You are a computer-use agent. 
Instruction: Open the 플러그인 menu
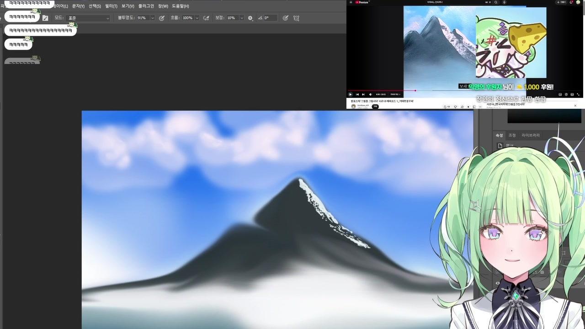pyautogui.click(x=146, y=6)
